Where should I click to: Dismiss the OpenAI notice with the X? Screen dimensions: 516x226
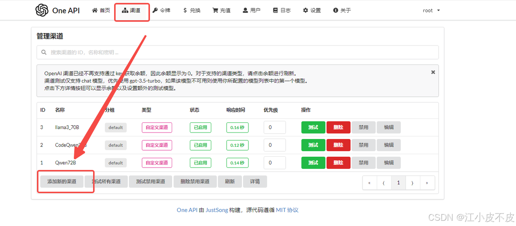tap(433, 72)
